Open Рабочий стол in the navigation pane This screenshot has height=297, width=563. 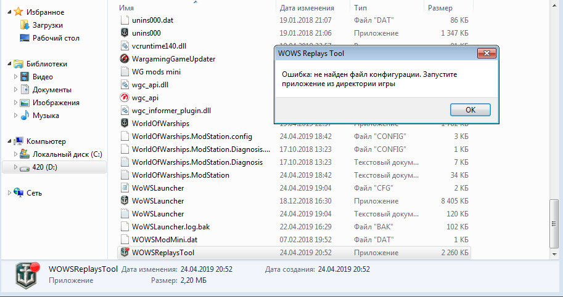tap(55, 38)
